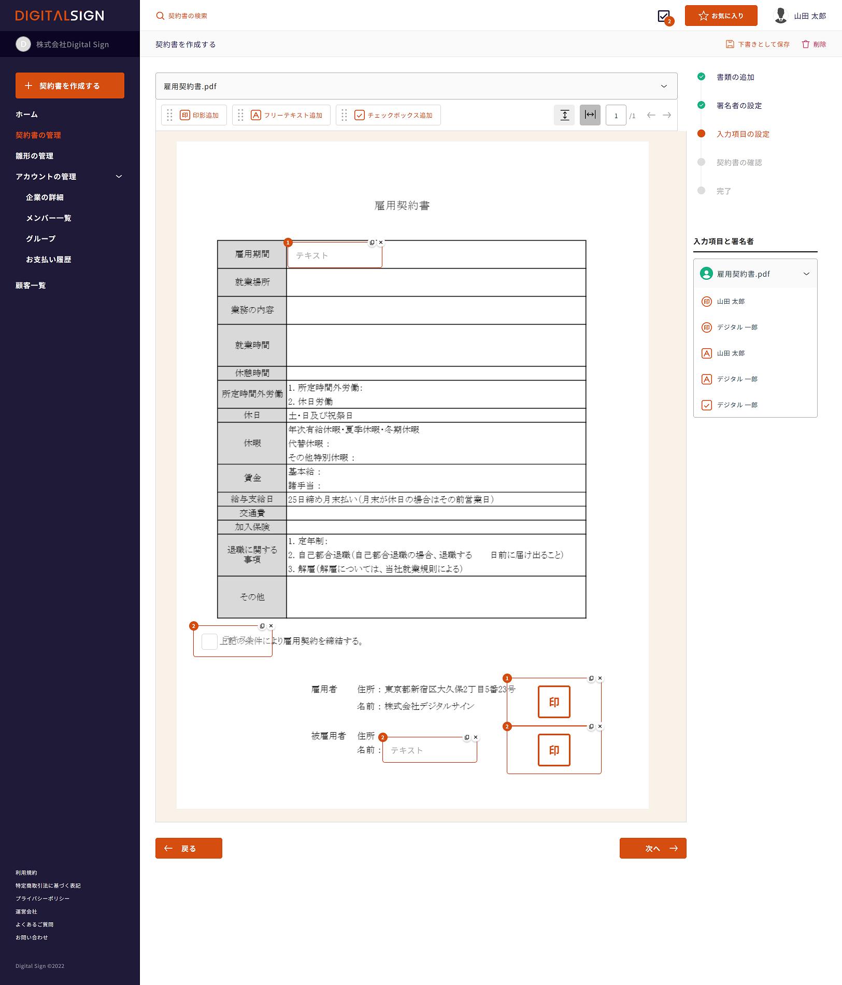This screenshot has height=985, width=842.
Task: Navigate to 顧客一覧 in the sidebar
Action: tap(31, 285)
